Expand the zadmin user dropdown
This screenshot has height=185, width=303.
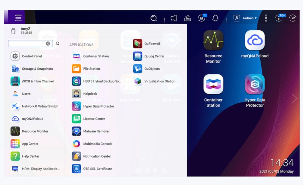click(x=245, y=18)
